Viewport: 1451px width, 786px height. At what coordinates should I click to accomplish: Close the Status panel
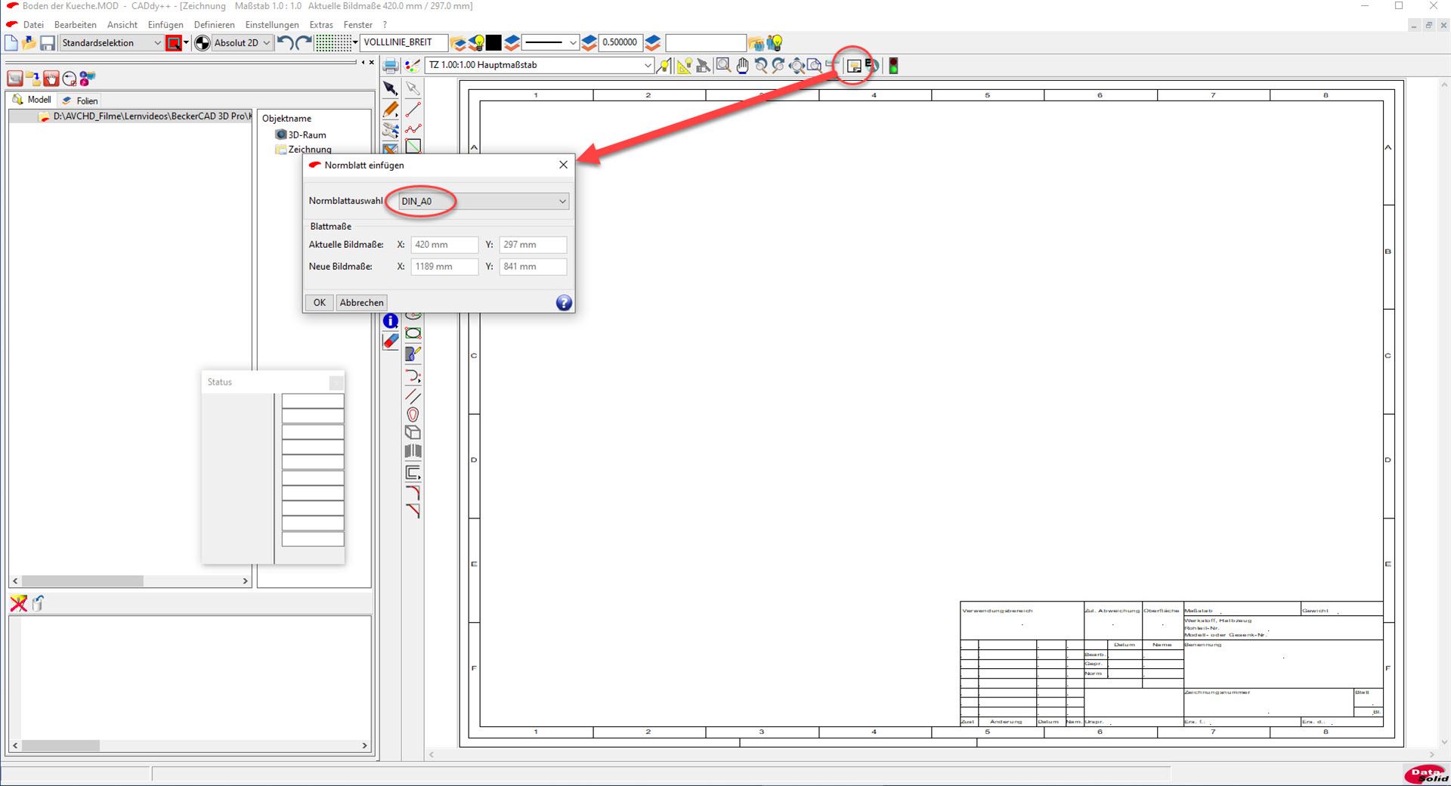[336, 382]
